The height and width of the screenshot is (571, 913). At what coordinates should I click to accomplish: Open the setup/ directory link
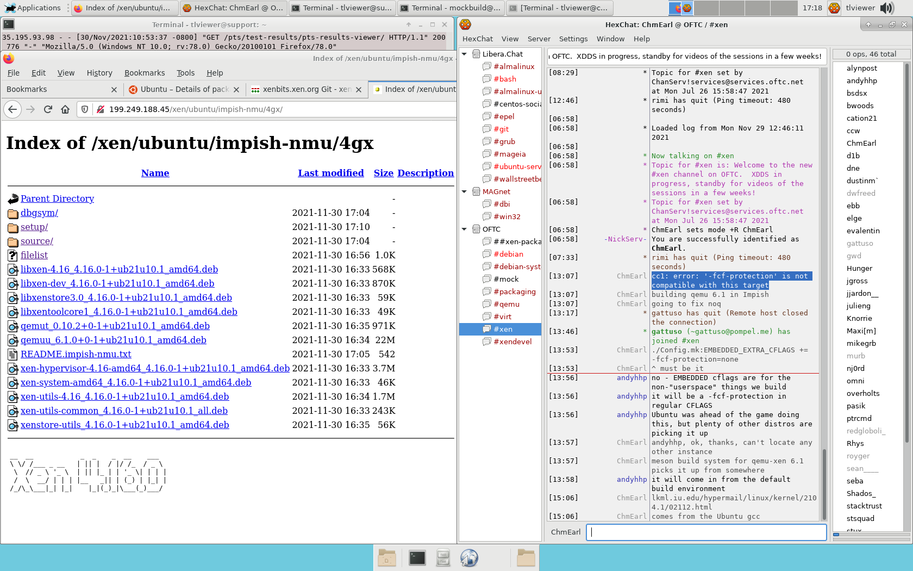tap(34, 227)
